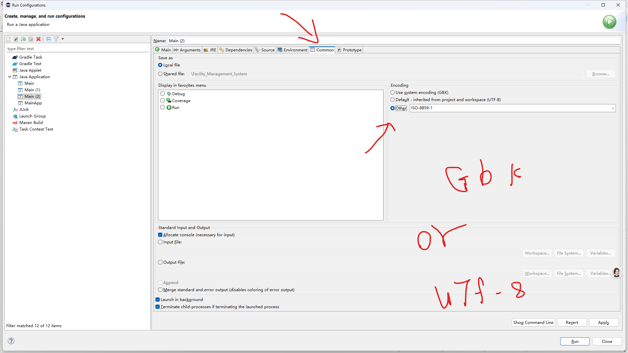Click the filter funnel icon
Viewport: 628px width, 353px height.
click(56, 39)
